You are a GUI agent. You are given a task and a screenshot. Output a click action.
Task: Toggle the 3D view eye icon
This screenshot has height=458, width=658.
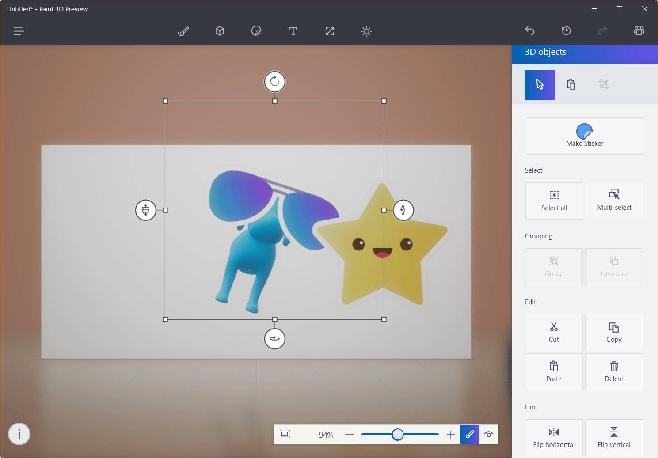click(488, 434)
